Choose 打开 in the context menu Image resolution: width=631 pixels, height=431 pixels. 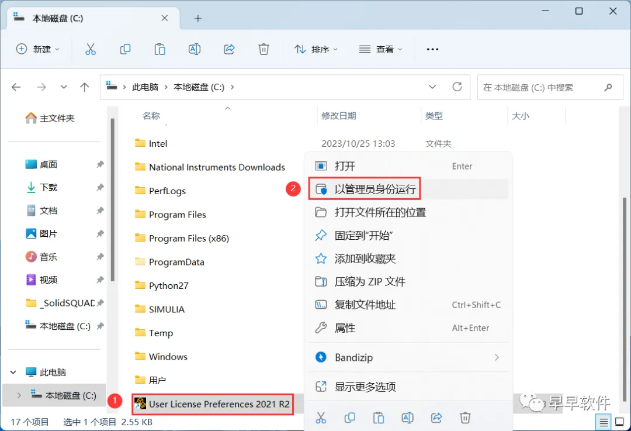coord(408,166)
